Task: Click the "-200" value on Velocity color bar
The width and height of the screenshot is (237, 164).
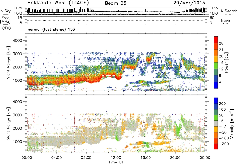Action: pyautogui.click(x=224, y=144)
